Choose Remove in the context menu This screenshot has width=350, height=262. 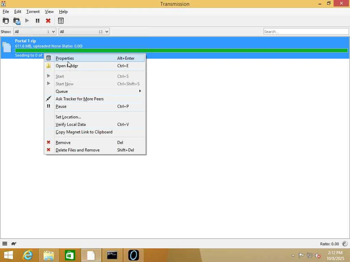pyautogui.click(x=95, y=143)
